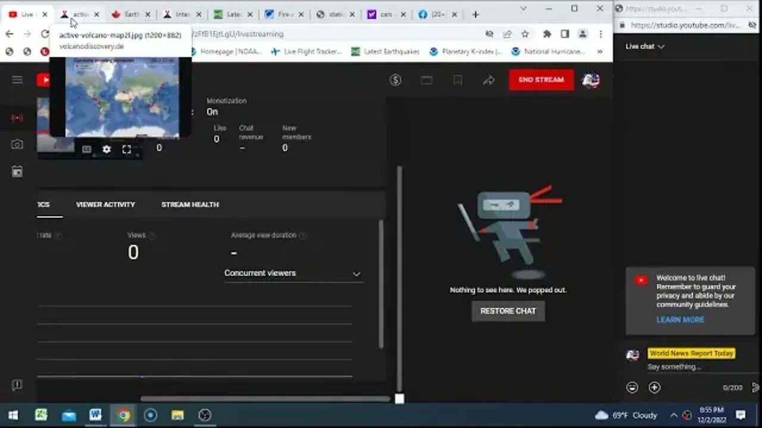
Task: Open National Hurricane bookmark
Action: (548, 52)
